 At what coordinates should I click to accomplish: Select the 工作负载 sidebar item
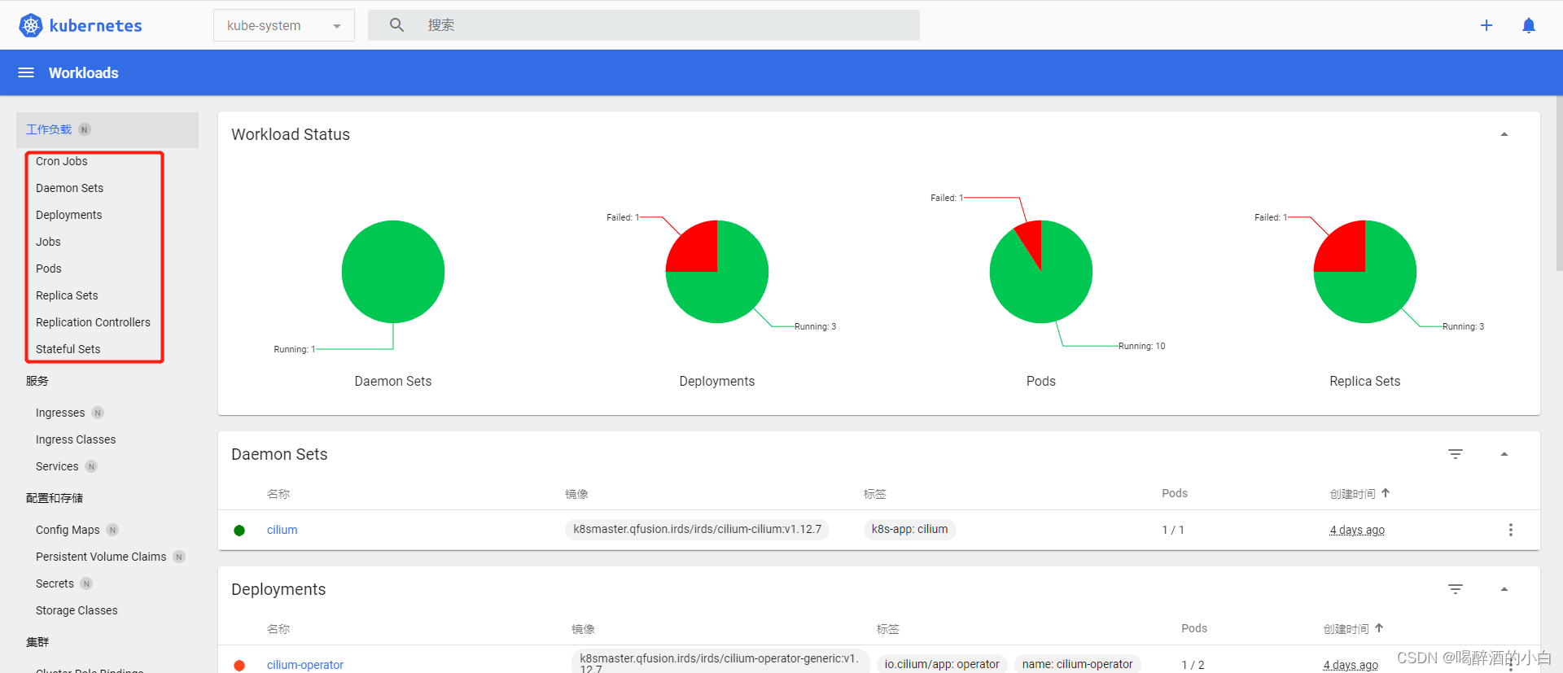107,129
